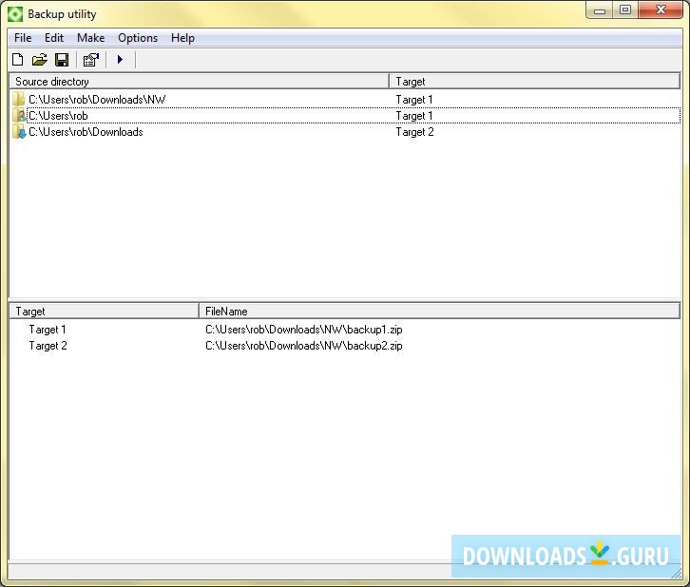Minimize the Backup utility window

(600, 10)
